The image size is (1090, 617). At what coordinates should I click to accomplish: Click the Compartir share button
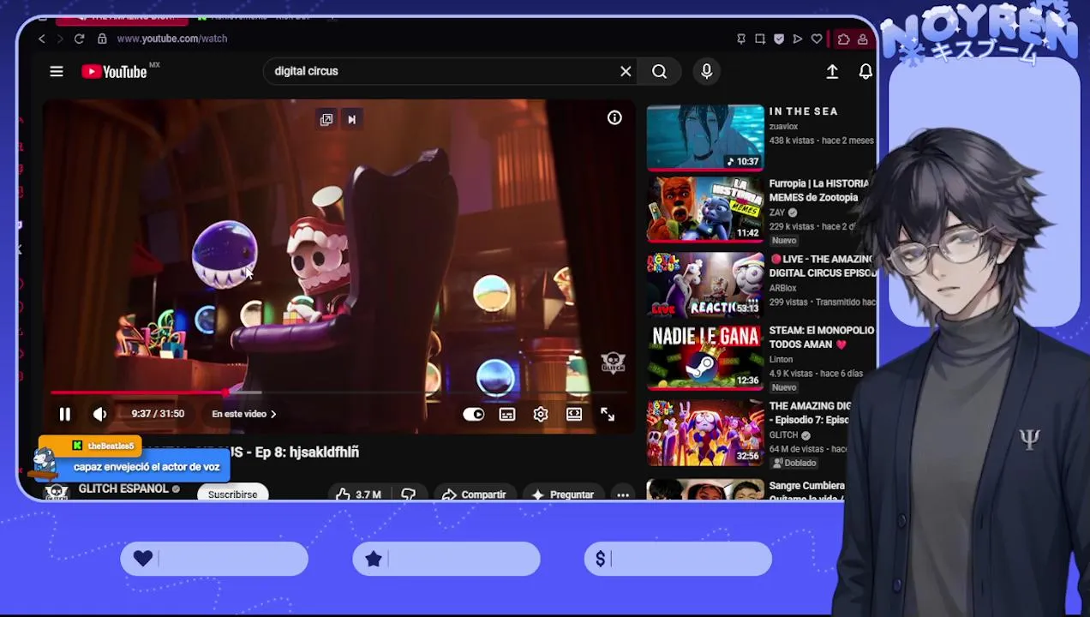[x=474, y=494]
